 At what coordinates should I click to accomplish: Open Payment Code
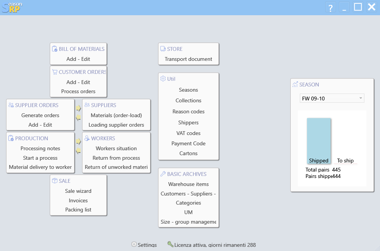click(188, 144)
